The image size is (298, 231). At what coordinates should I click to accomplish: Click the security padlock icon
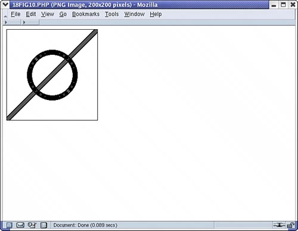click(291, 225)
